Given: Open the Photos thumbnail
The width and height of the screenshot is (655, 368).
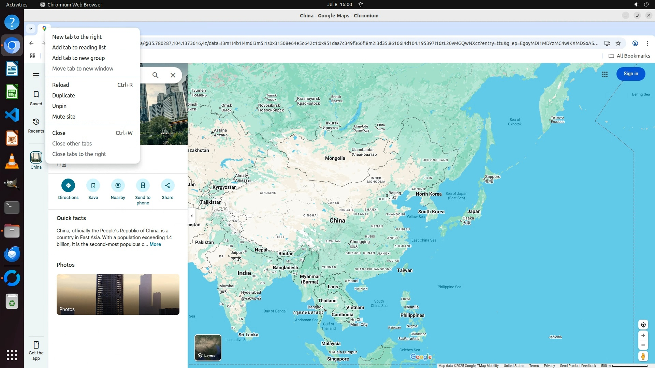Looking at the screenshot, I should pyautogui.click(x=118, y=294).
